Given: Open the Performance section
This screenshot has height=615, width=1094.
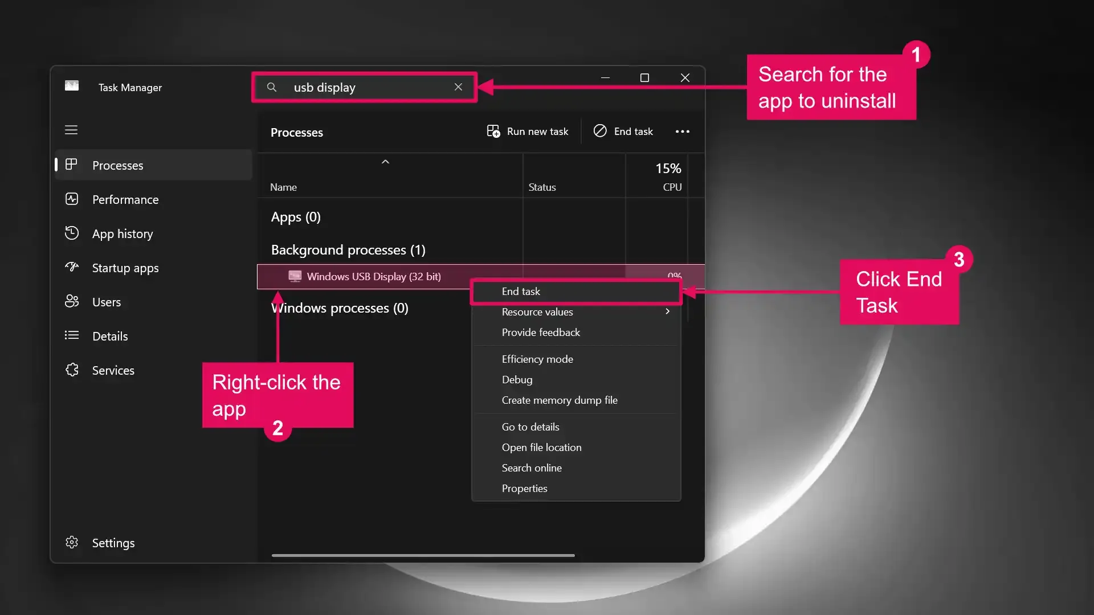Looking at the screenshot, I should coord(125,199).
